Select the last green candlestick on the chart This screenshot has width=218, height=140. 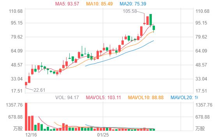[154, 28]
